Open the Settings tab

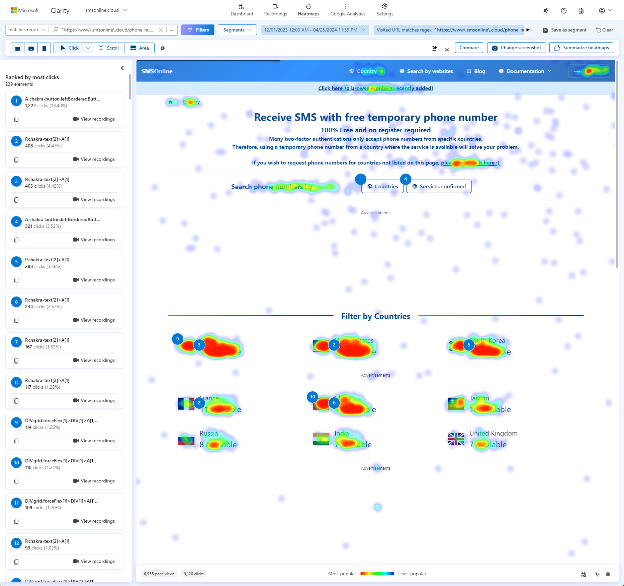[x=385, y=10]
